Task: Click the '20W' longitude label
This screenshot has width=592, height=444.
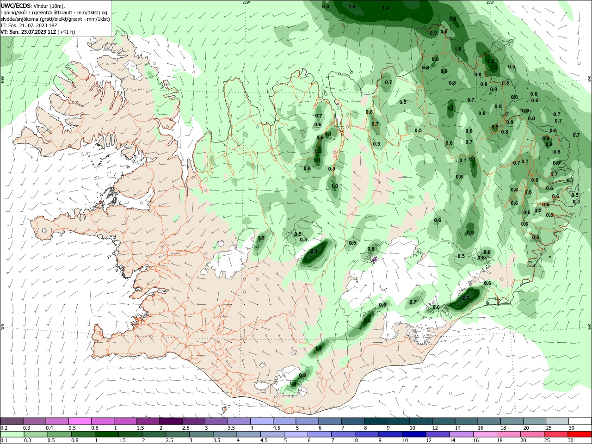Action: pos(246,2)
